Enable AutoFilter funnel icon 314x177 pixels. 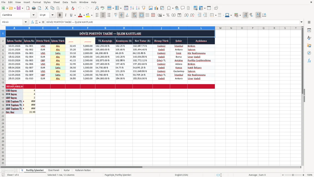tap(144, 8)
